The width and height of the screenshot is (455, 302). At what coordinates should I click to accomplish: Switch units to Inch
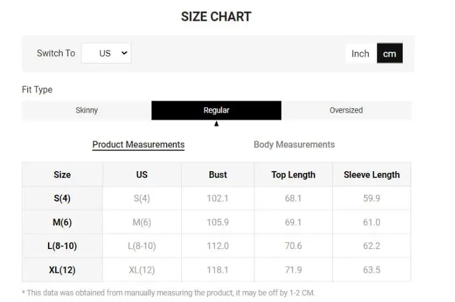[360, 54]
